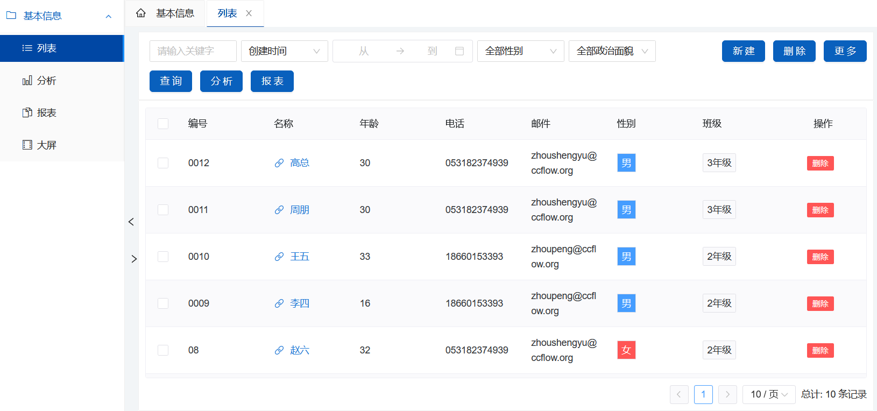Viewport: 877px width, 411px height.
Task: Open the 分析 sidebar menu item
Action: coord(62,81)
